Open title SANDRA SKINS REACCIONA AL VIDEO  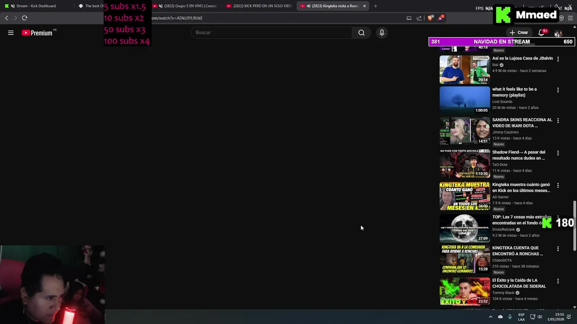pos(522,123)
